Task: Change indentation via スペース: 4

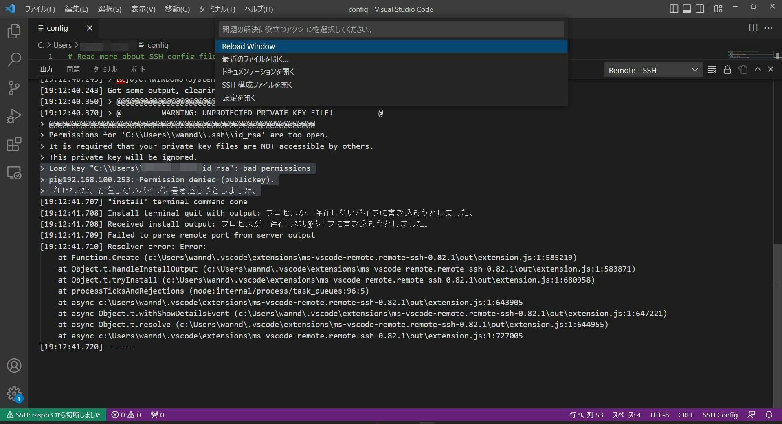Action: click(x=626, y=415)
